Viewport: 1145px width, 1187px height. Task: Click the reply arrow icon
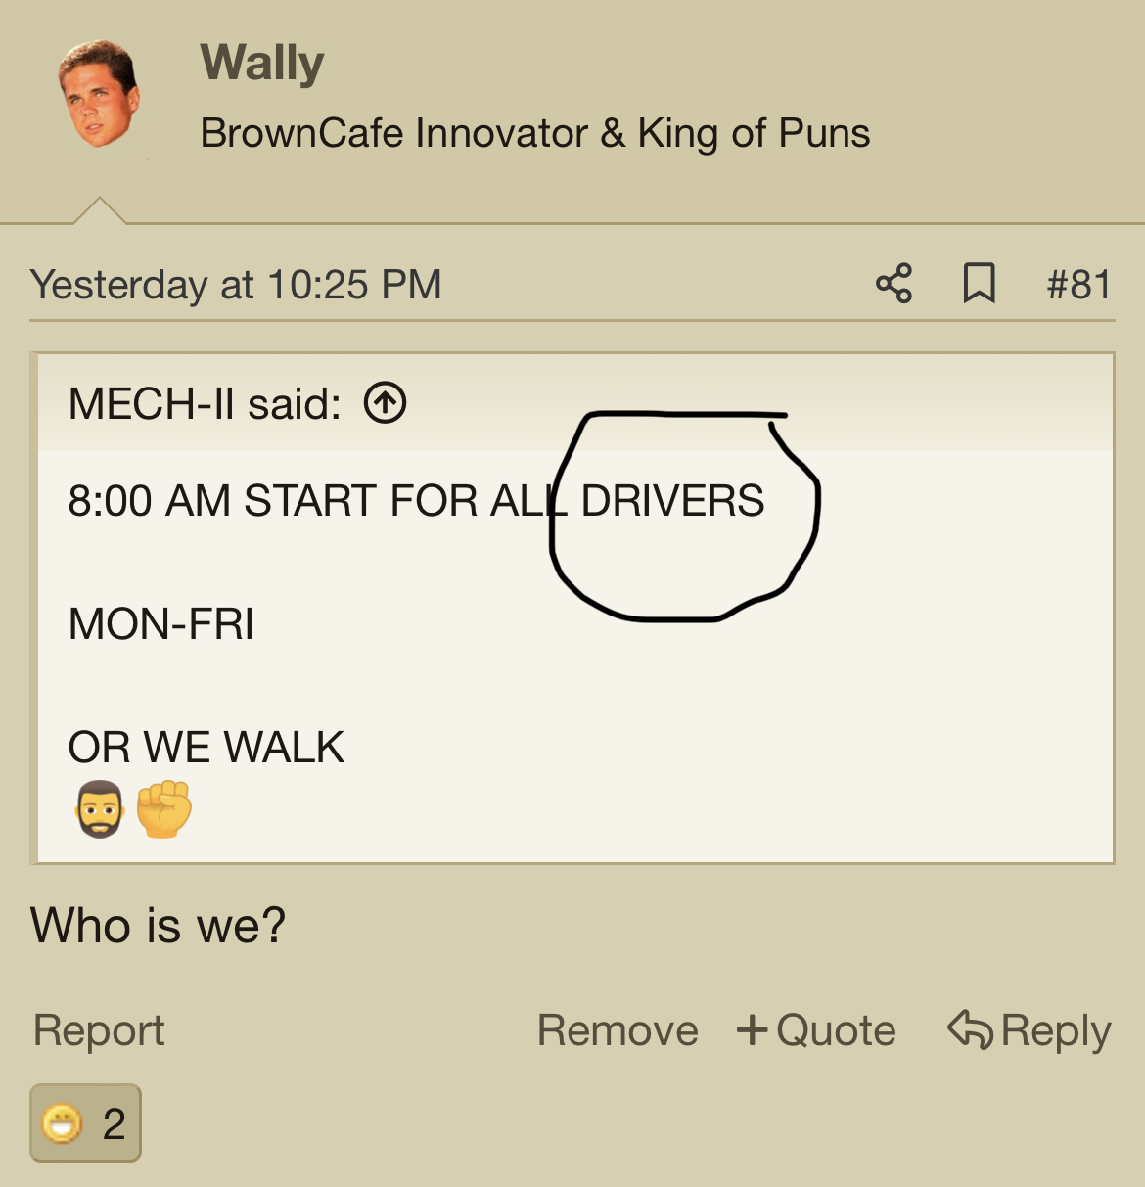point(970,1029)
